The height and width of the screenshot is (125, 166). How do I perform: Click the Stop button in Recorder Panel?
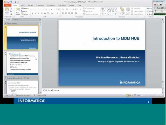tap(161, 5)
